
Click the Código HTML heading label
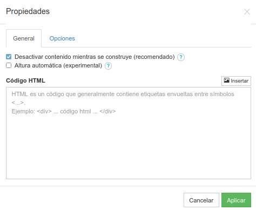coord(25,80)
